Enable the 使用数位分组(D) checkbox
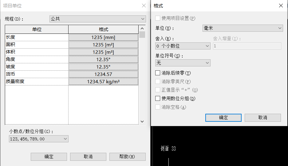Image resolution: width=288 pixels, height=166 pixels. pos(158,98)
